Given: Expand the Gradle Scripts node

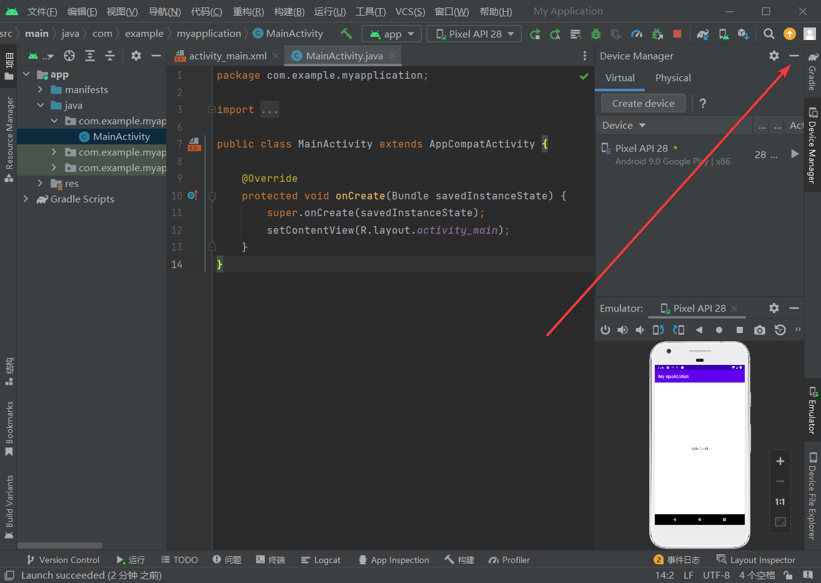Looking at the screenshot, I should click(26, 199).
